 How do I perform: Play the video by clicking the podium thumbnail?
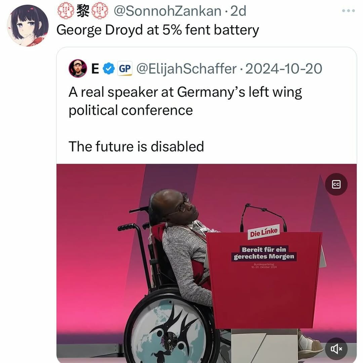point(206,263)
